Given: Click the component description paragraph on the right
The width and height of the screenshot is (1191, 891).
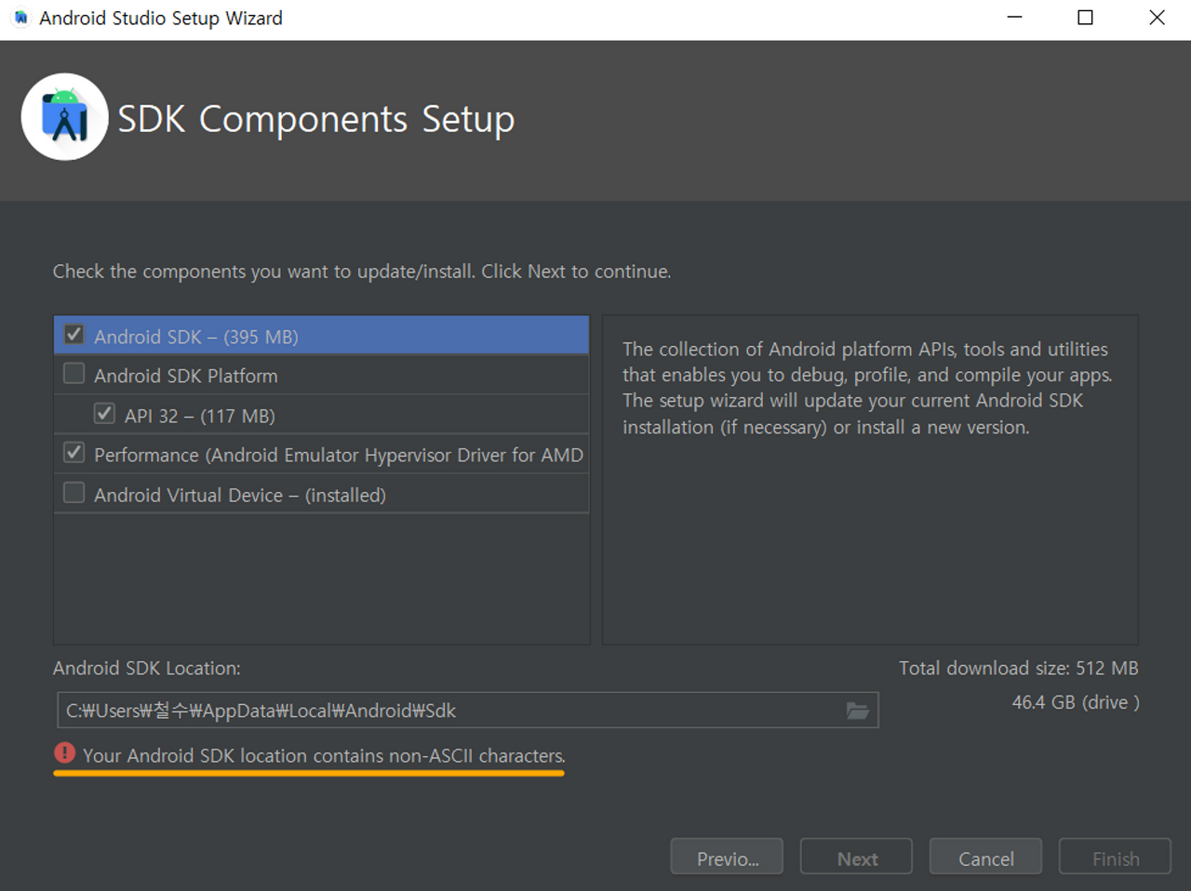Looking at the screenshot, I should [867, 388].
